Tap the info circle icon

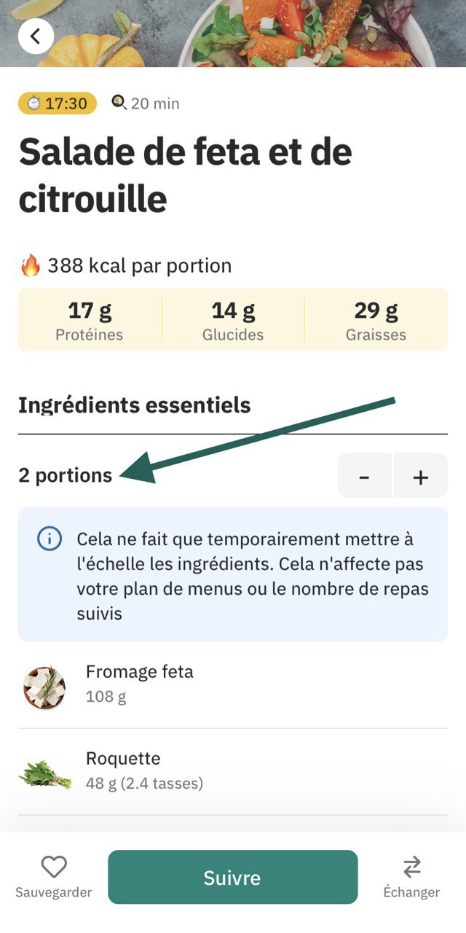pos(49,539)
